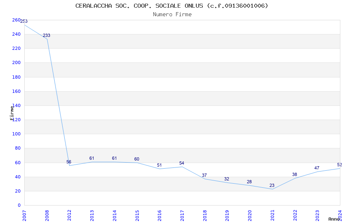Click the y-axis tick label 240

coord(16,34)
